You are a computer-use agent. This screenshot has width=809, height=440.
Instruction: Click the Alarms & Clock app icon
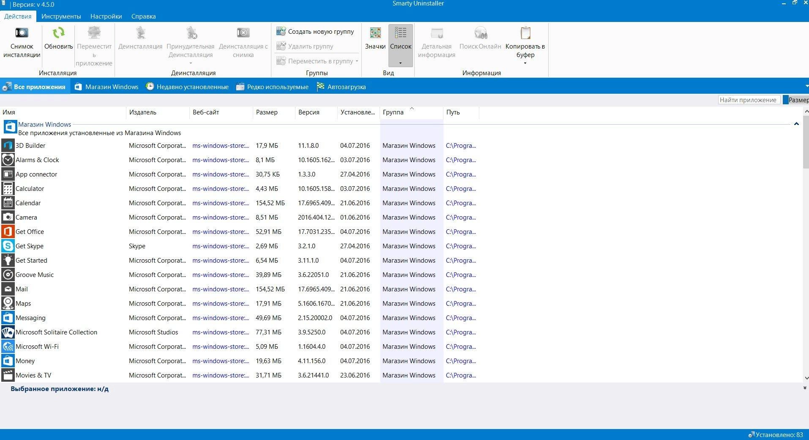pos(8,160)
